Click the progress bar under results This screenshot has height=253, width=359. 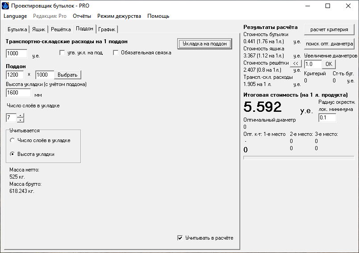[x=299, y=158]
